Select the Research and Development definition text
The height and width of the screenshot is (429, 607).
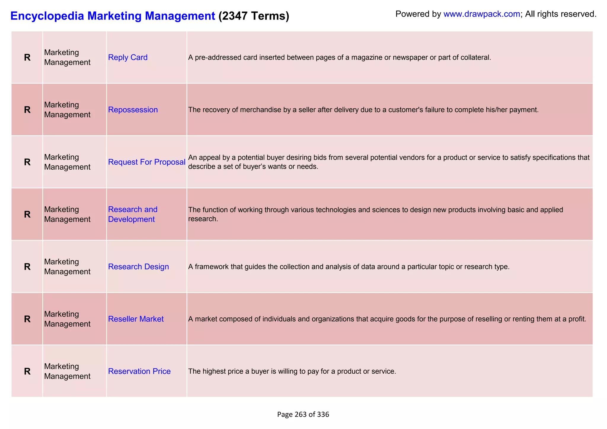(x=376, y=214)
